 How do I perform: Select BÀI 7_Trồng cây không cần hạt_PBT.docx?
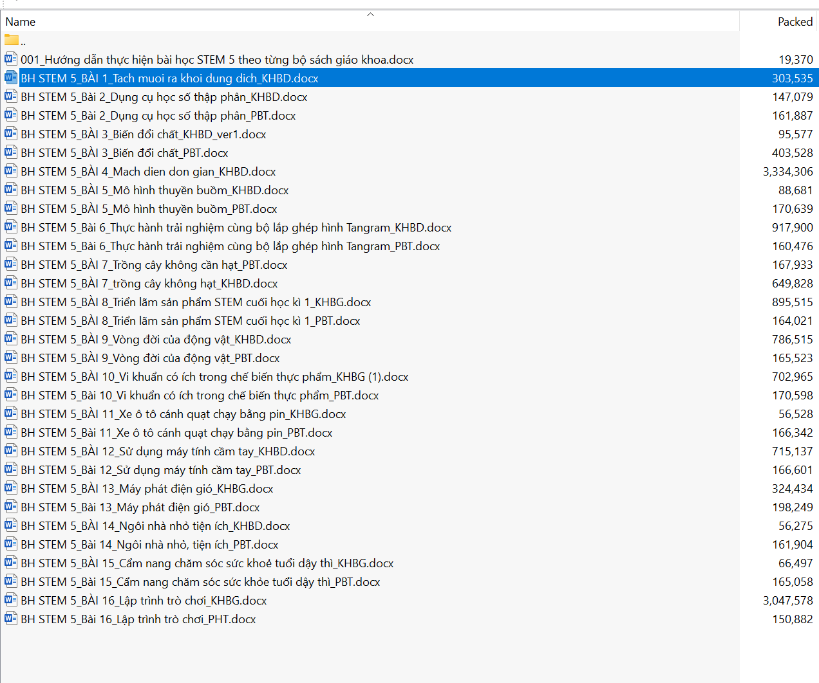154,265
